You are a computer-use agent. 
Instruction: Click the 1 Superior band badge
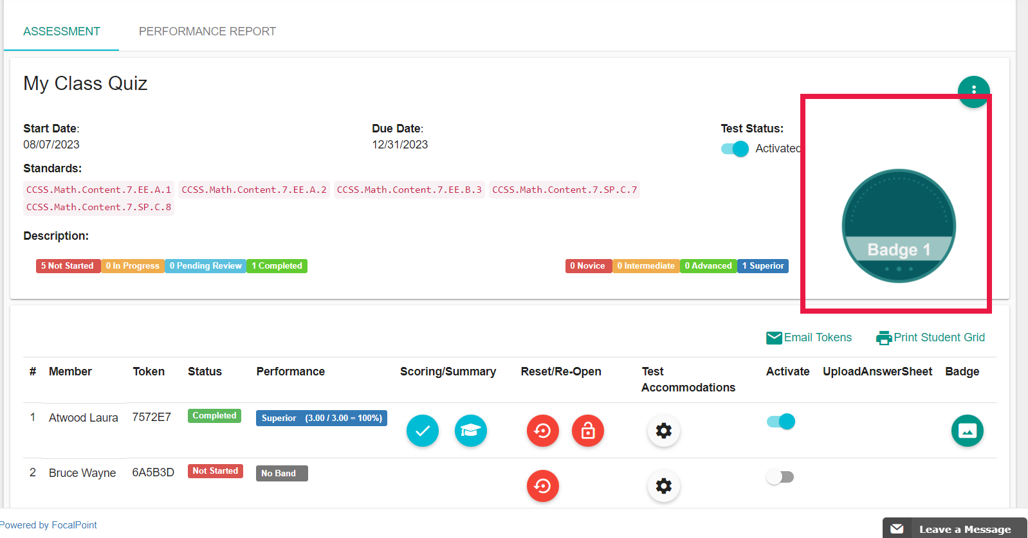(x=763, y=266)
